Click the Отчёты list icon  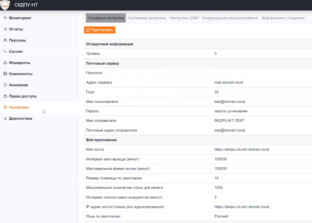tap(5, 29)
